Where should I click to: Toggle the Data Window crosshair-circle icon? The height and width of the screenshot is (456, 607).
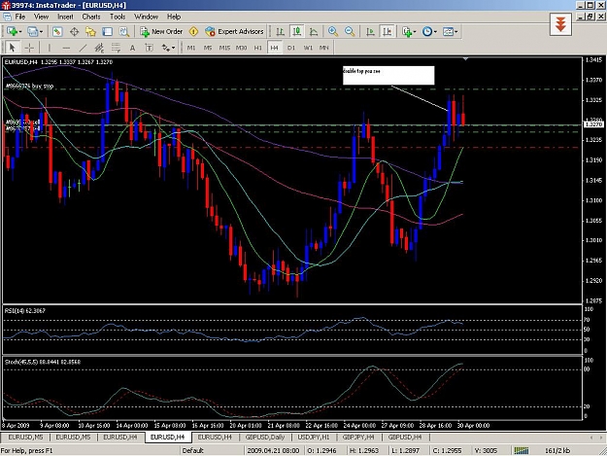coord(74,31)
